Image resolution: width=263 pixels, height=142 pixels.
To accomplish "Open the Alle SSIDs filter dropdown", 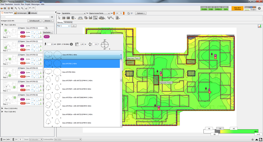I will 68,140.
